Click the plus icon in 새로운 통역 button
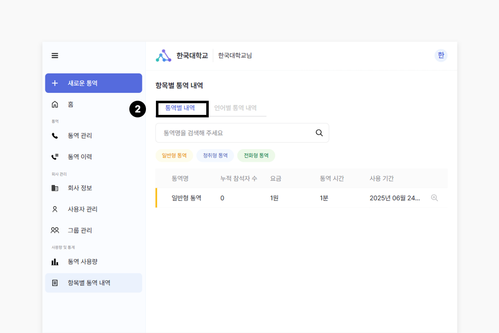Image resolution: width=499 pixels, height=333 pixels. [55, 83]
